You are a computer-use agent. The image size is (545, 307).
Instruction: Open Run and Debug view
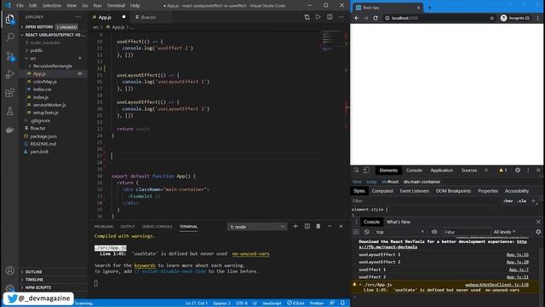pos(9,74)
